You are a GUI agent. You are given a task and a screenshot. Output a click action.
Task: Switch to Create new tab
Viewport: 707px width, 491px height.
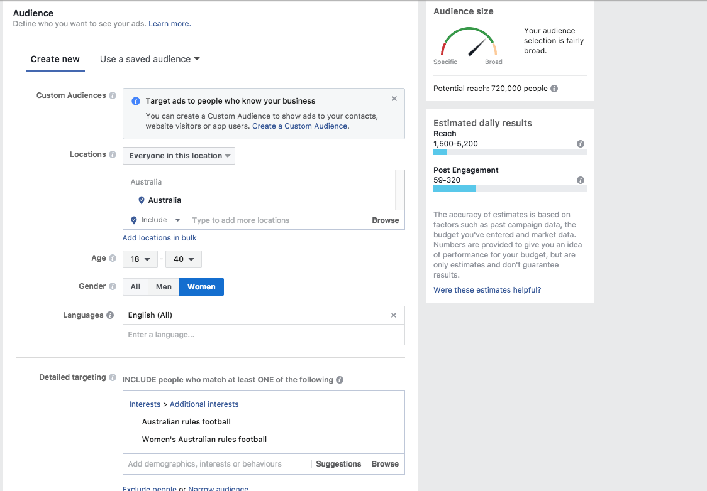(x=55, y=59)
